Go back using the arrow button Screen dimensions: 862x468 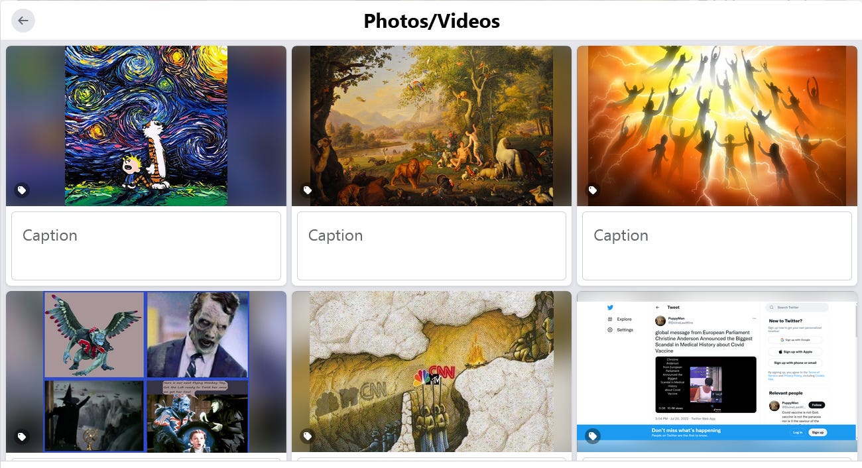23,21
